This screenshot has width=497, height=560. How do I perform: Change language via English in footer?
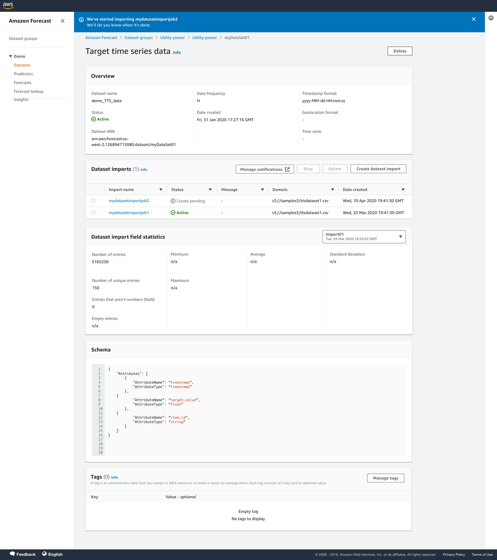55,554
